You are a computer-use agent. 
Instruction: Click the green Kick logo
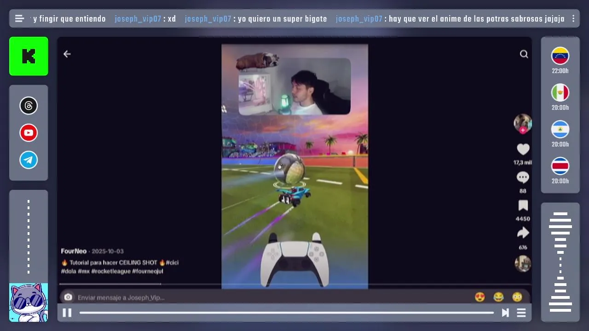(x=29, y=56)
